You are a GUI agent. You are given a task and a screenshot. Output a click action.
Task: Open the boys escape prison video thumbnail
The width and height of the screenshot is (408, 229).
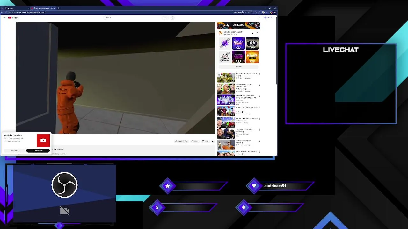226,144
